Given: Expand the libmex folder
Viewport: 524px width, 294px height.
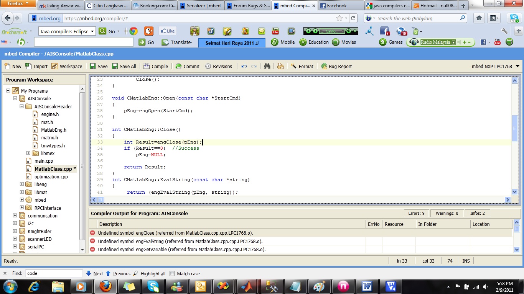Looking at the screenshot, I should click(28, 153).
